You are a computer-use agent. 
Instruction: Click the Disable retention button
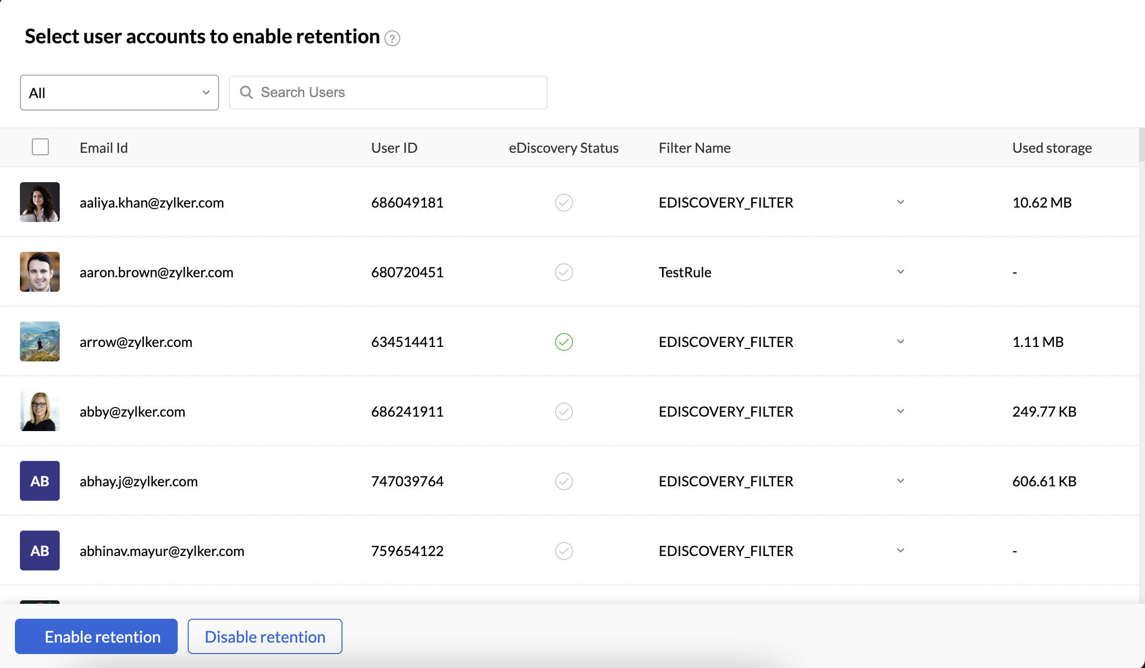[x=264, y=636]
